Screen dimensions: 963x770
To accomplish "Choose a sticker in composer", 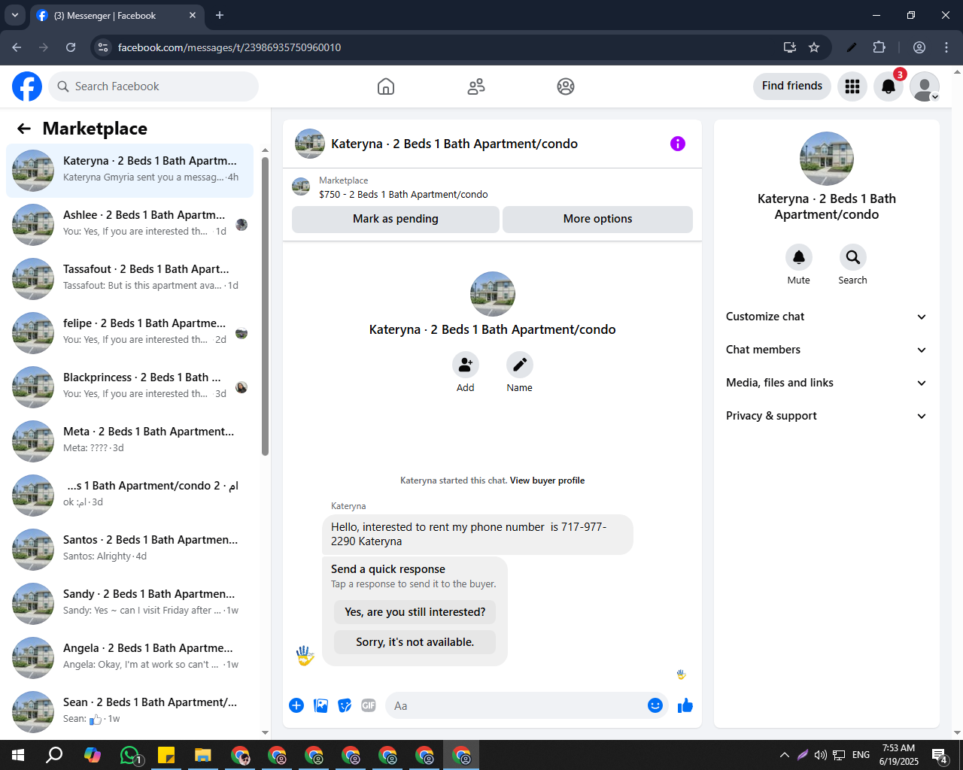I will tap(345, 705).
